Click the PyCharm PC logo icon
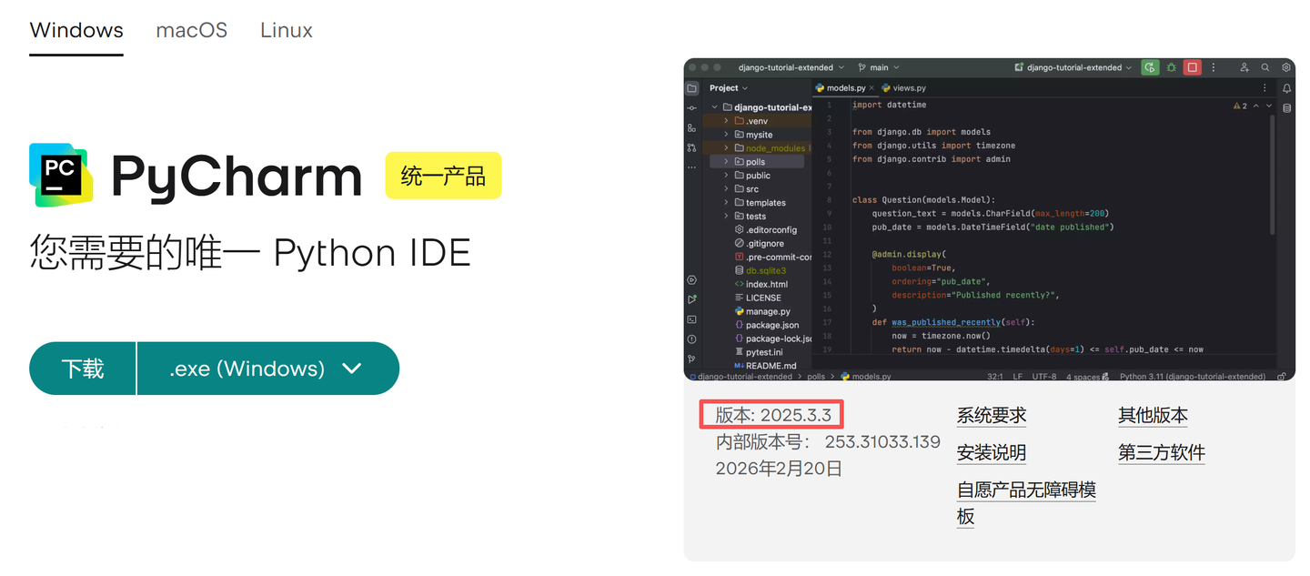This screenshot has width=1310, height=576. pos(60,175)
